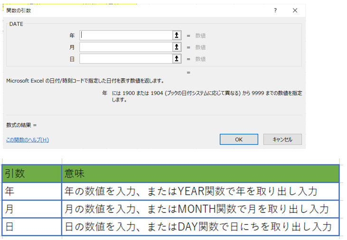Click the cell describing the MONTH関数
Image resolution: width=347 pixels, height=240 pixels.
(x=200, y=209)
